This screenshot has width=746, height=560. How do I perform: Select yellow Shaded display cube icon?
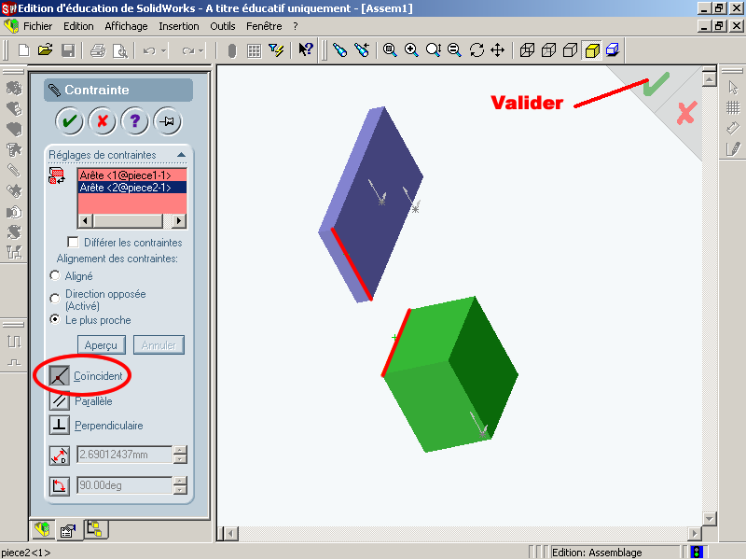pos(592,50)
